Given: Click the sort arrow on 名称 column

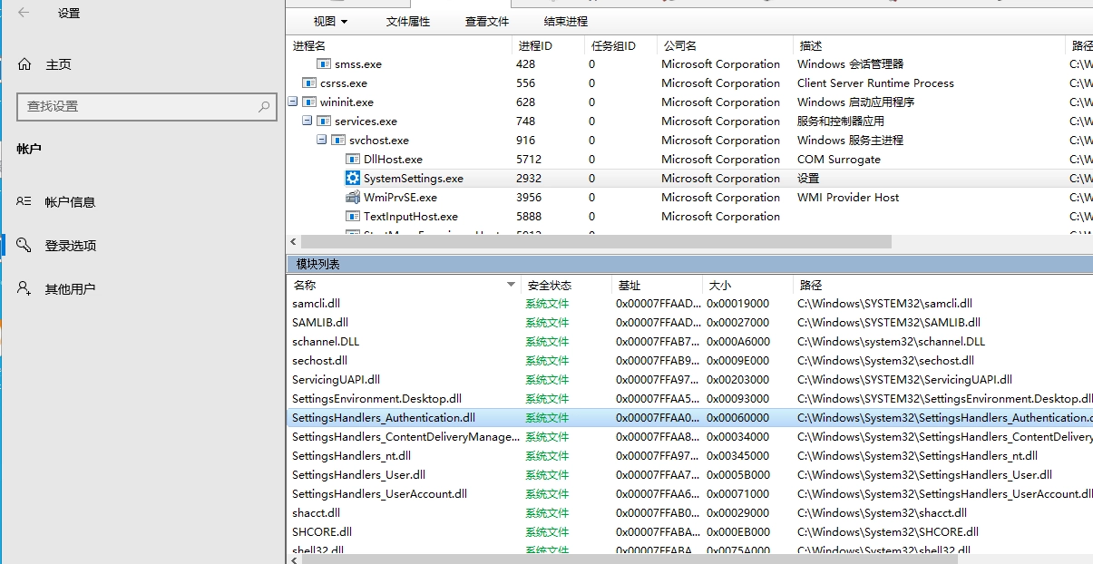Looking at the screenshot, I should coord(511,286).
